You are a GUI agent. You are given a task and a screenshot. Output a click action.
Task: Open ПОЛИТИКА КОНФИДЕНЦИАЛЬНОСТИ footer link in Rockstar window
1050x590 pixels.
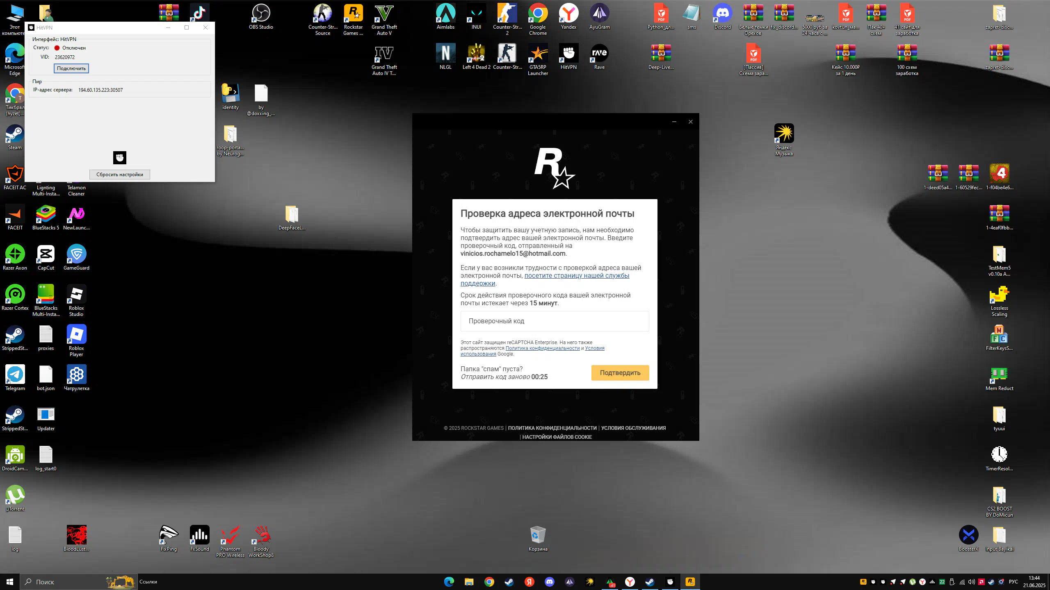552,428
